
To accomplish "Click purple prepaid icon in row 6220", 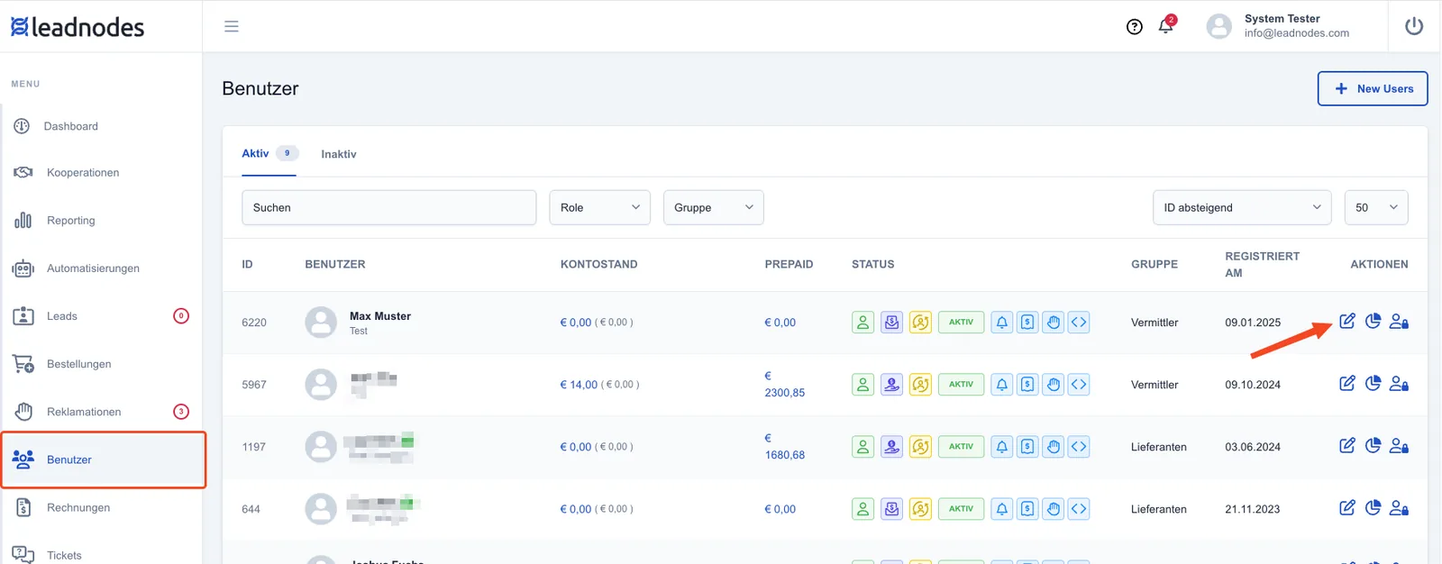I will [x=891, y=322].
